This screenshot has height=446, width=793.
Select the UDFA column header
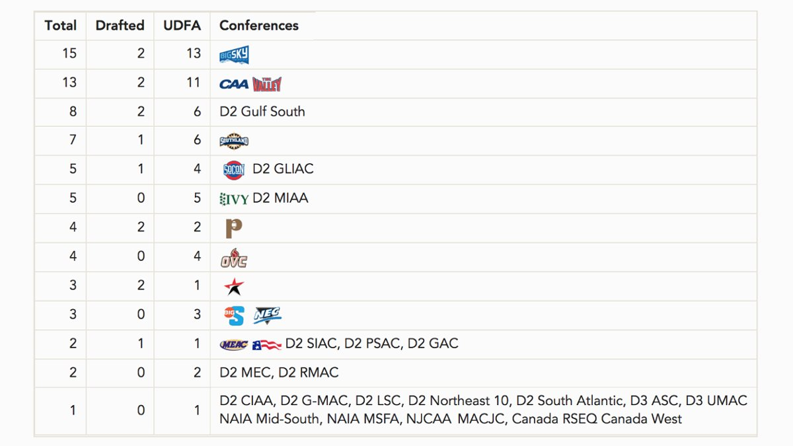click(x=182, y=26)
